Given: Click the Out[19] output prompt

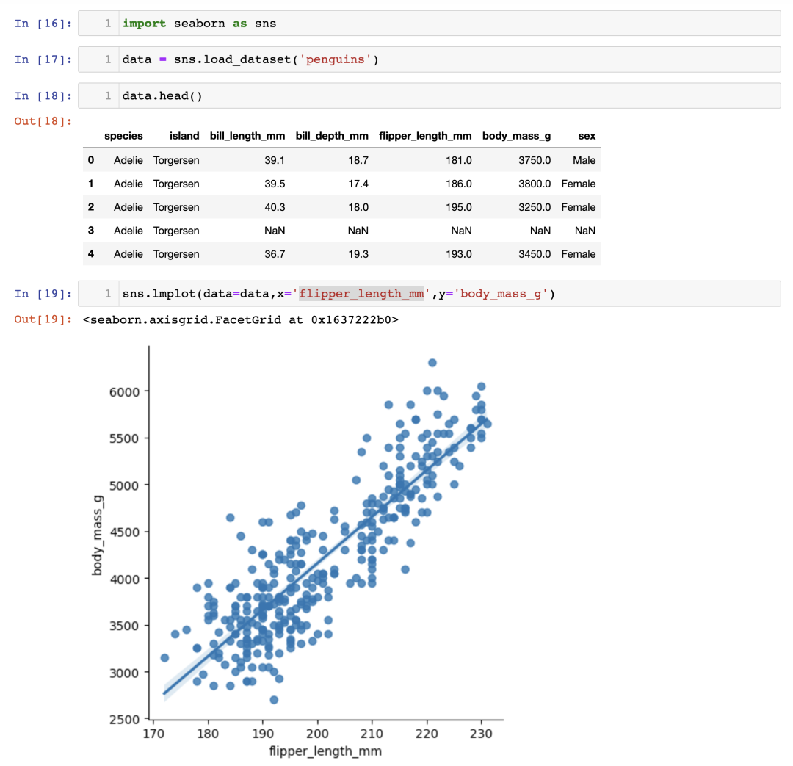Looking at the screenshot, I should click(43, 319).
